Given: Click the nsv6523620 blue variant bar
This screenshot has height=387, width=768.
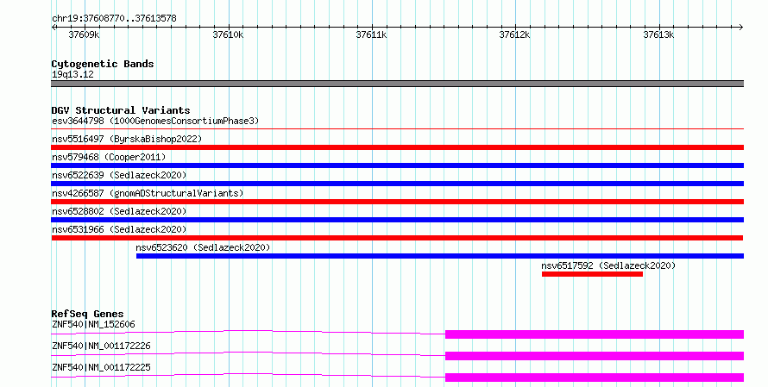Looking at the screenshot, I should coord(440,256).
